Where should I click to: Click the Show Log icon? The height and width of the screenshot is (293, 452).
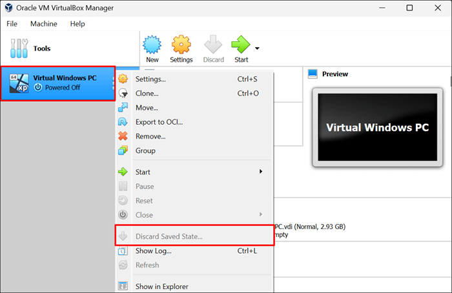[123, 251]
